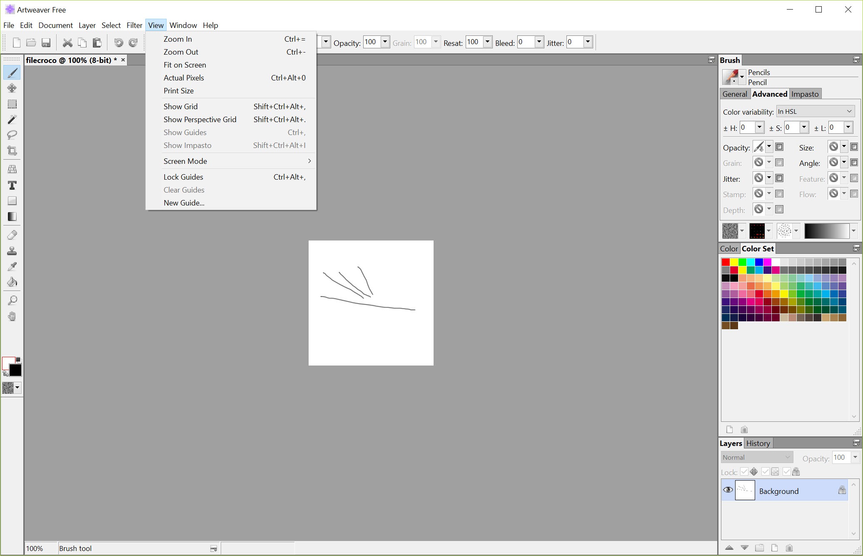863x556 pixels.
Task: Select the Crop tool
Action: pyautogui.click(x=12, y=150)
